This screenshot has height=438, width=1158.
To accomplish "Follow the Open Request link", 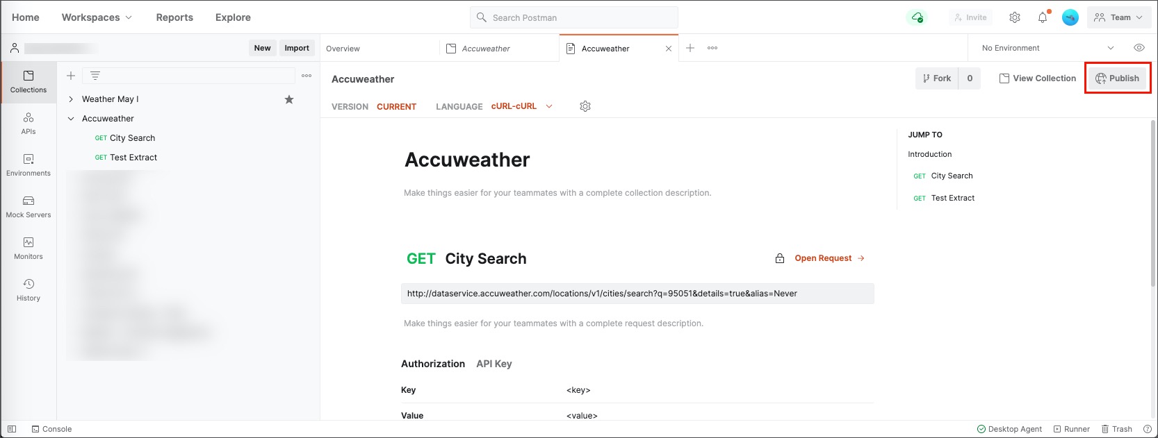I will pos(830,258).
